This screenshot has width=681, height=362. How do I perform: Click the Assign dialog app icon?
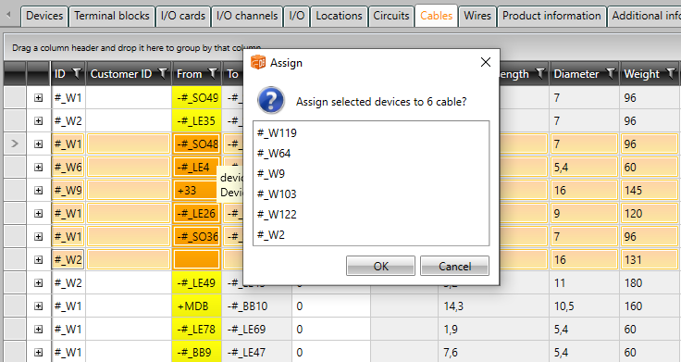pos(258,62)
